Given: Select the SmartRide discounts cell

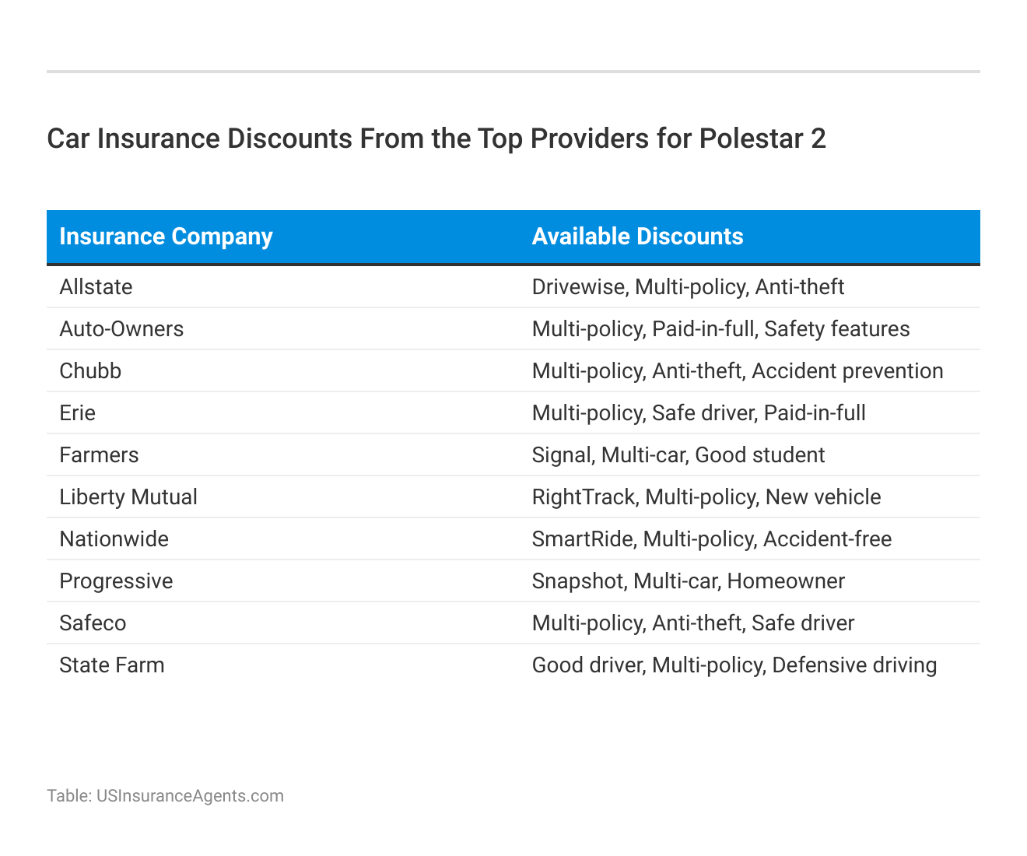Looking at the screenshot, I should coord(711,539).
